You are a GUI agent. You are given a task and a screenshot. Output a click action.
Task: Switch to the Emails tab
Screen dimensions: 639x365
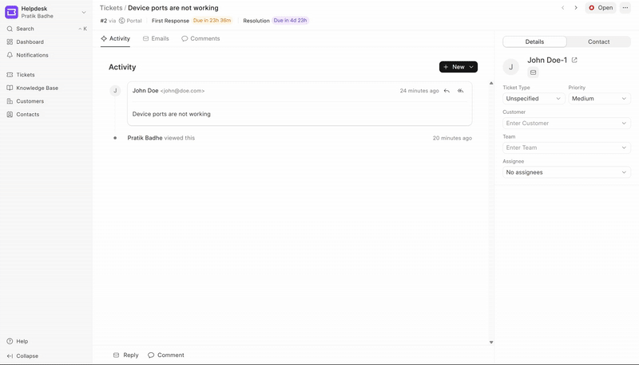tap(156, 38)
